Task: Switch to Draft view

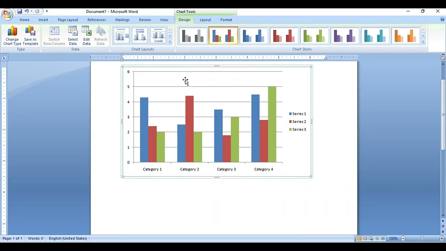Action: click(x=383, y=239)
